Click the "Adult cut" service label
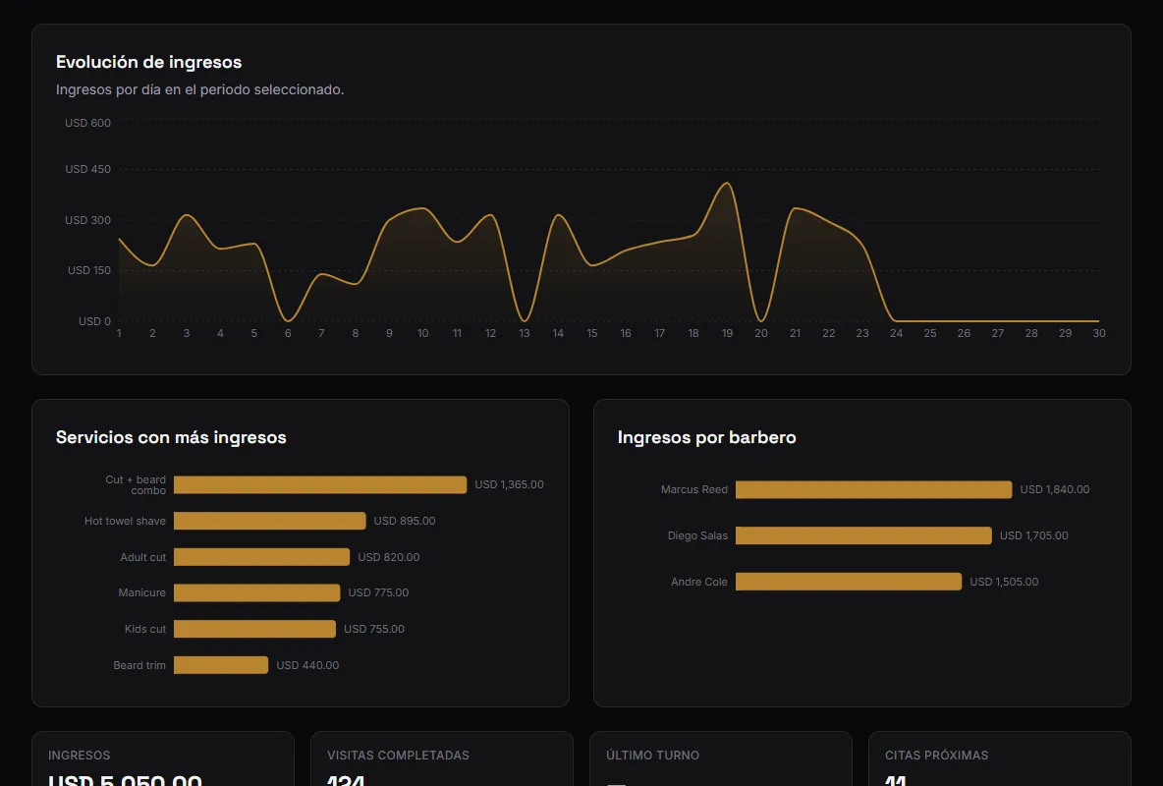This screenshot has width=1163, height=786. (143, 557)
